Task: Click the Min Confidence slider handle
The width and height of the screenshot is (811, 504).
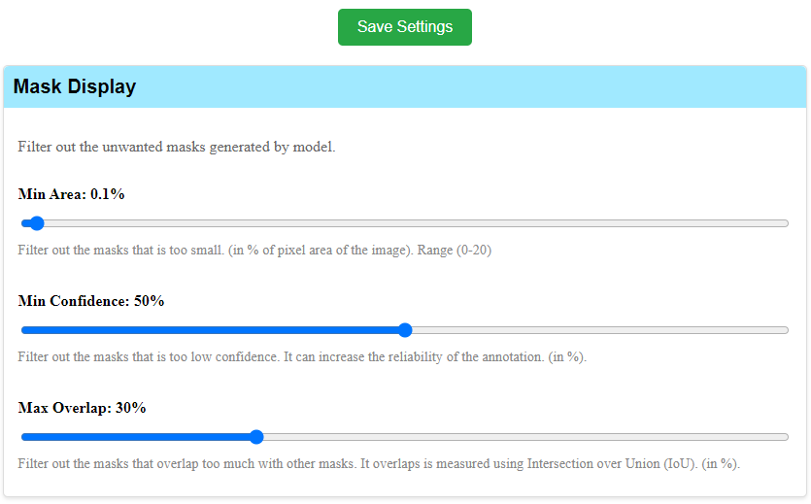Action: click(405, 330)
